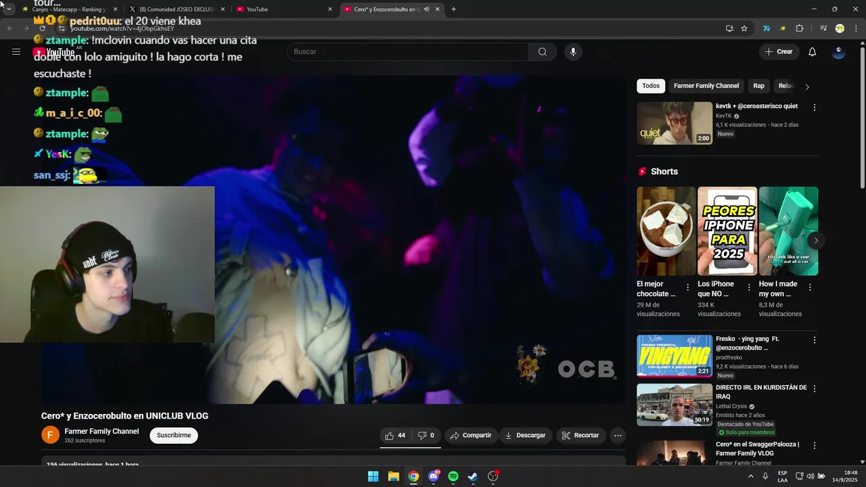Open options for Directo IRL Kurdistán video
The height and width of the screenshot is (487, 866).
[x=815, y=389]
